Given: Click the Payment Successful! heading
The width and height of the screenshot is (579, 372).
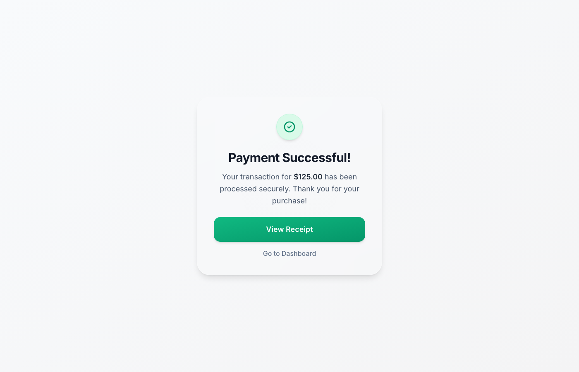Looking at the screenshot, I should click(x=289, y=157).
